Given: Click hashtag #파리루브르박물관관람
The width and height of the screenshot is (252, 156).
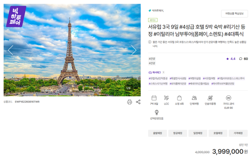Looking at the screenshot, I should point(223,84).
